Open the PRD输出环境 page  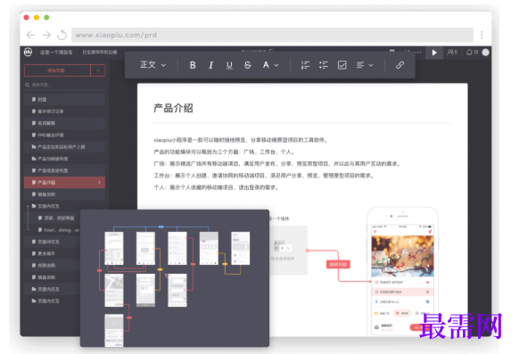click(x=64, y=135)
